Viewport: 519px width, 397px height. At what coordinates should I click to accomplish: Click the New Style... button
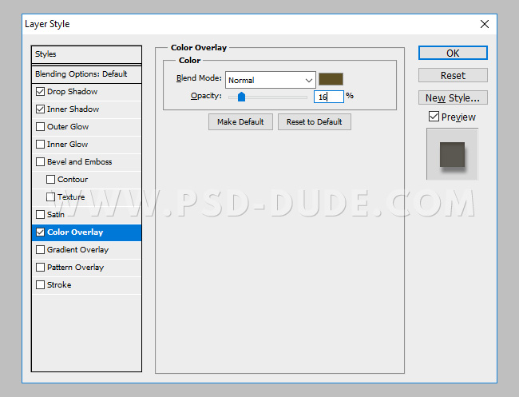pos(453,97)
